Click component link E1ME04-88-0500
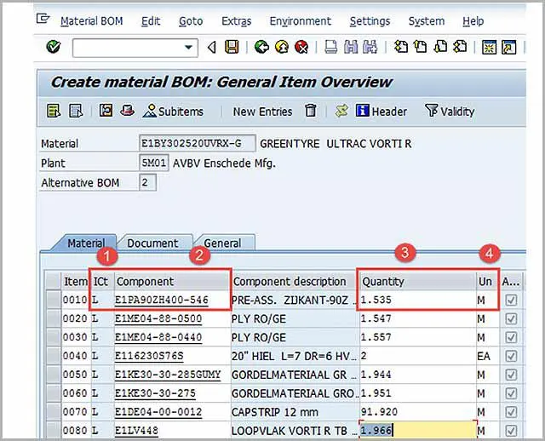This screenshot has height=441, width=545. click(x=158, y=319)
